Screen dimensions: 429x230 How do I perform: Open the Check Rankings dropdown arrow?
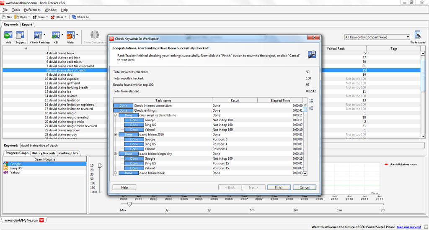coord(44,35)
